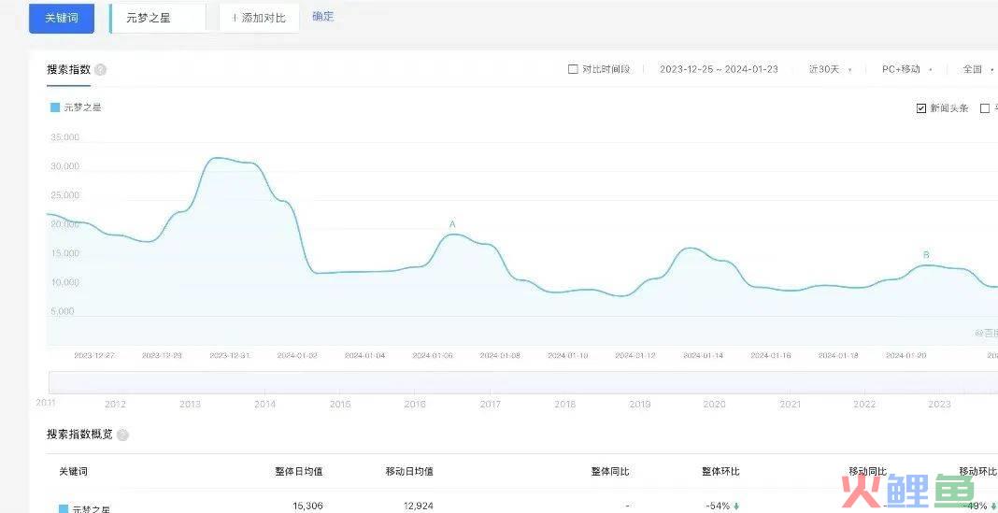The image size is (998, 513).
Task: Click the blue legend square for 元梦之星 above chart
Action: tap(55, 107)
